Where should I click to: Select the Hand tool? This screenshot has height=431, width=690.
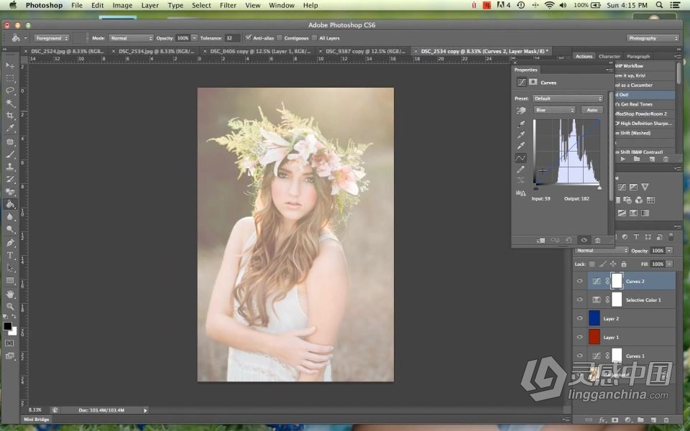[9, 294]
